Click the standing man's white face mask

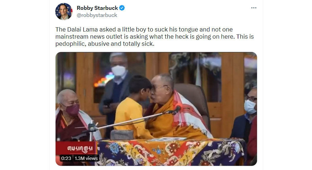pyautogui.click(x=118, y=71)
